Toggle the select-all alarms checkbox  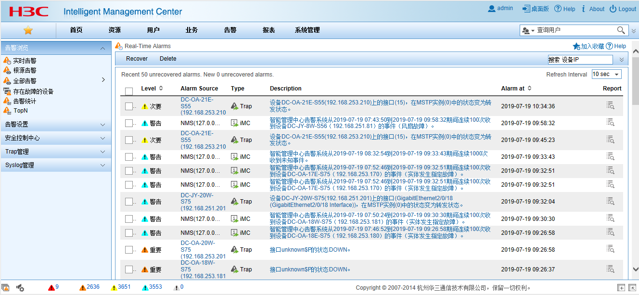click(129, 91)
